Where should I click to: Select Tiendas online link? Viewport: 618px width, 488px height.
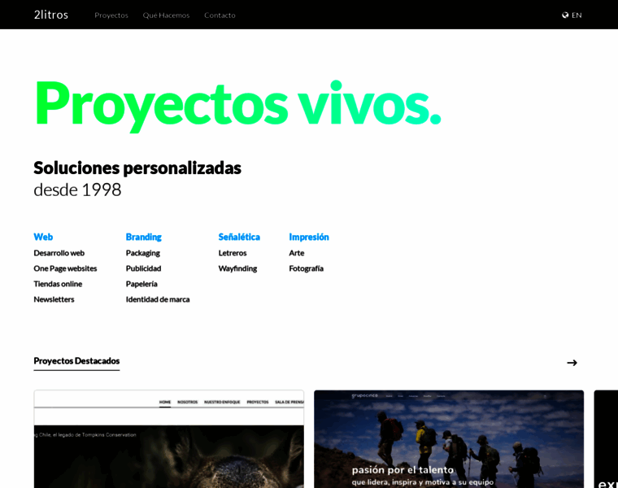[58, 284]
